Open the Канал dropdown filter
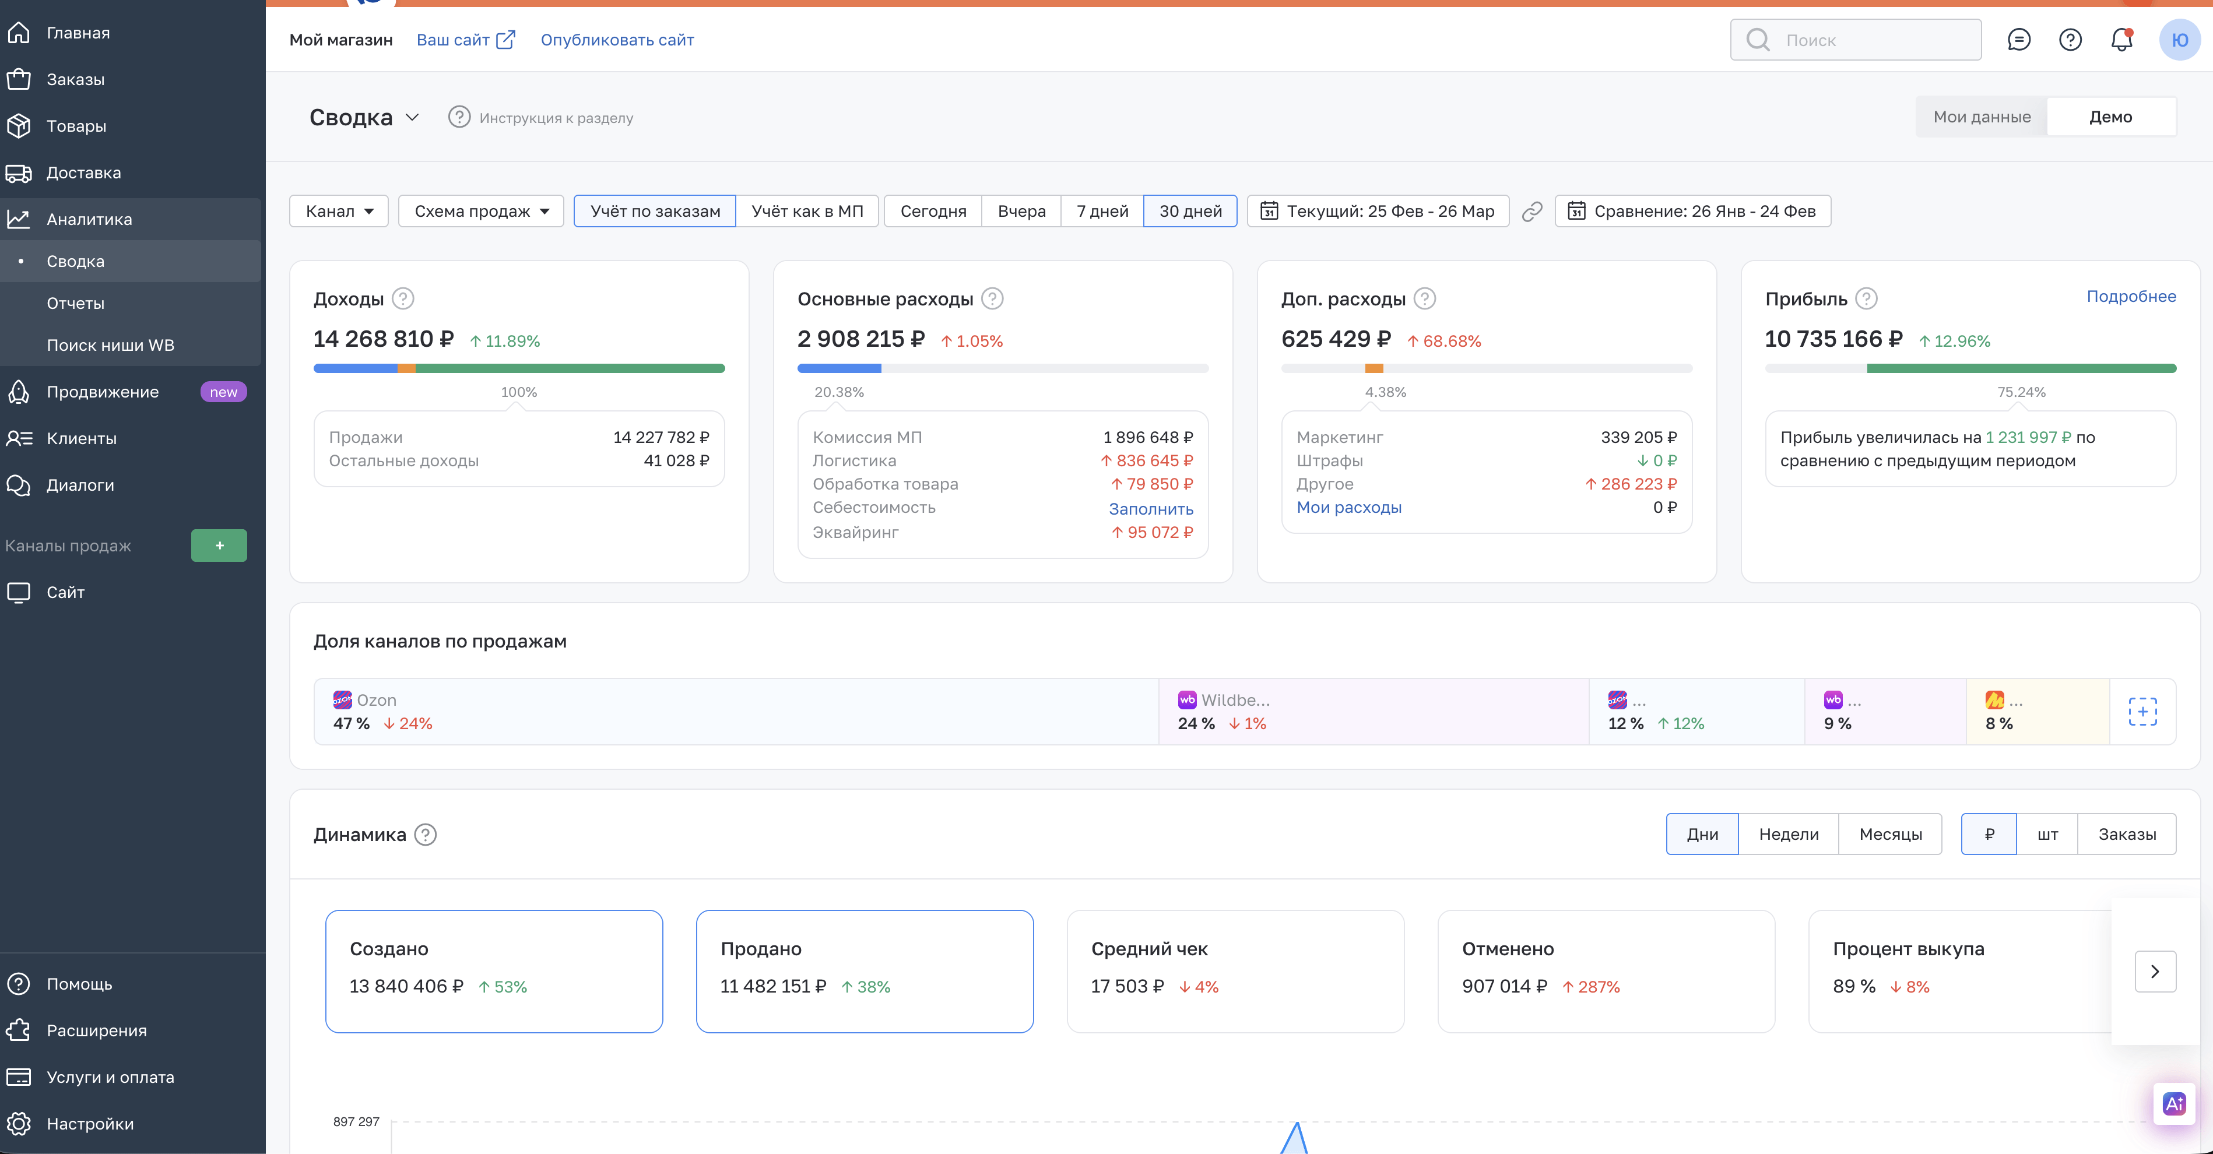Image resolution: width=2213 pixels, height=1154 pixels. (339, 211)
